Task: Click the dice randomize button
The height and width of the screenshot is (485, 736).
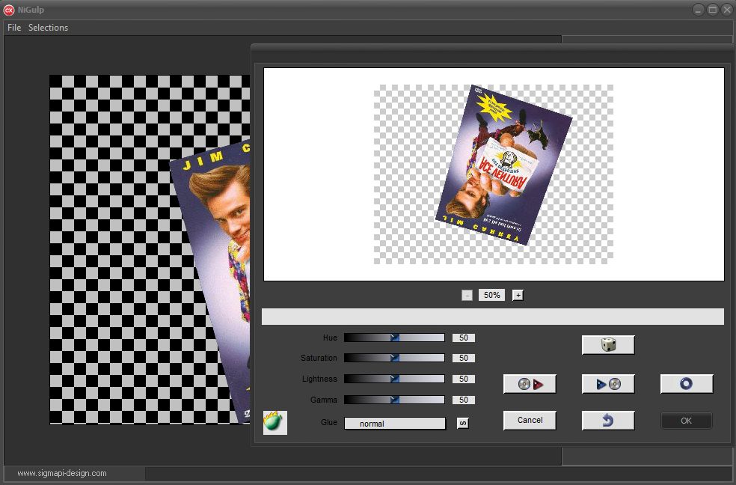Action: 608,345
